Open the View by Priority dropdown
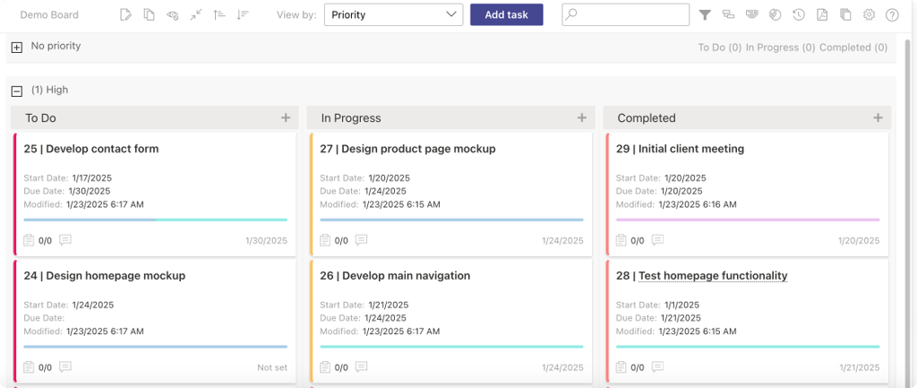Screen dimensions: 917x388 click(394, 14)
